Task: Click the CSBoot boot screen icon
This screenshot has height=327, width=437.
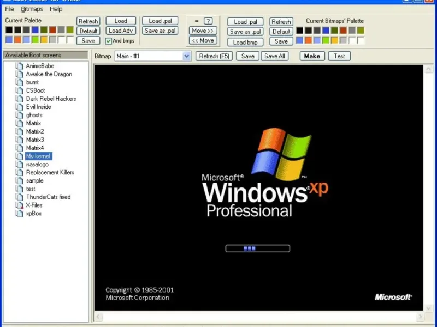Action: pos(19,90)
